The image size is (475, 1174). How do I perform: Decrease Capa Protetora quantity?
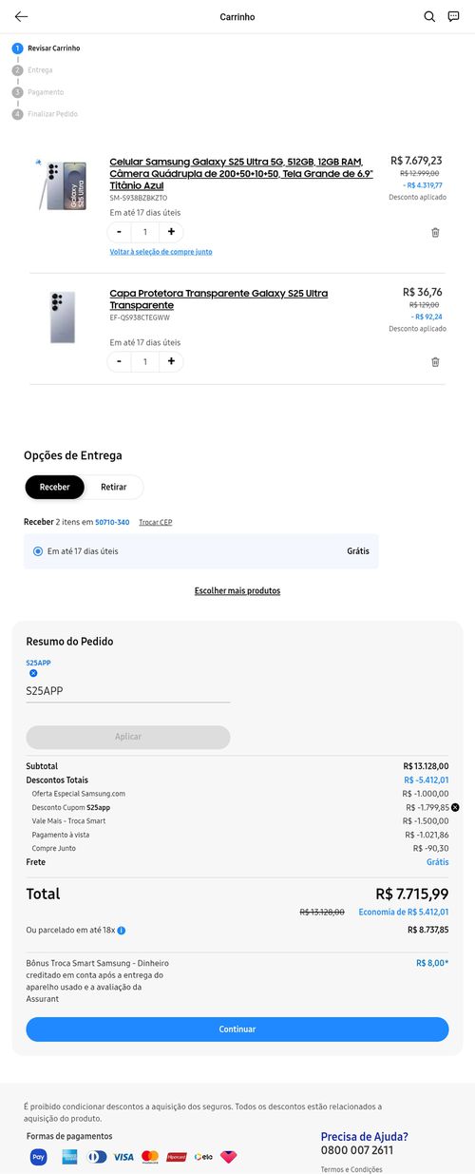tap(119, 361)
